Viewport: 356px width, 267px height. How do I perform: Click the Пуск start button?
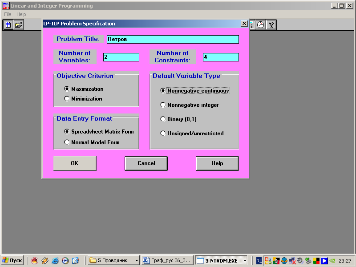12,260
